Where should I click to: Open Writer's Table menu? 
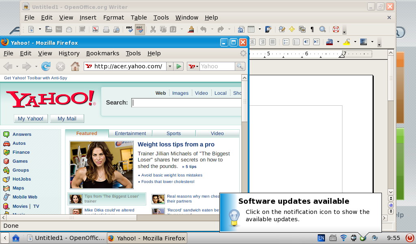tap(139, 17)
